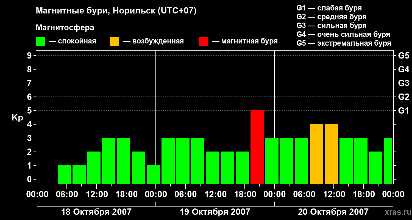Click the green 'спокойная' legend swatch
The image size is (412, 220).
pyautogui.click(x=40, y=42)
